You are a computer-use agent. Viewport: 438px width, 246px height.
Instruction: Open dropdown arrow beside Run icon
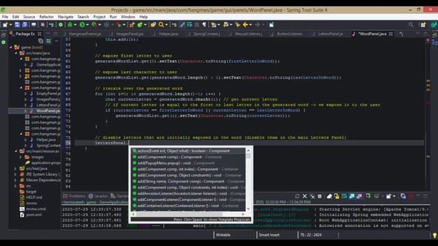click(x=87, y=25)
